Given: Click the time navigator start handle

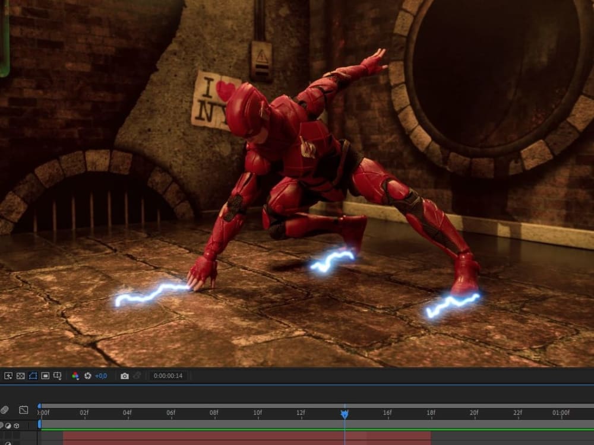Looking at the screenshot, I should 39,406.
